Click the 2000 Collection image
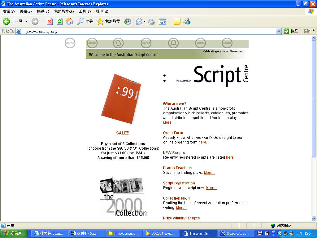 (123, 196)
